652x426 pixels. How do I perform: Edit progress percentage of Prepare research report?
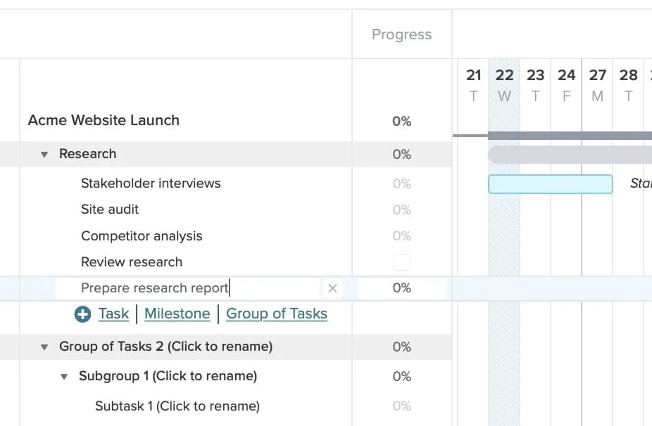tap(401, 288)
